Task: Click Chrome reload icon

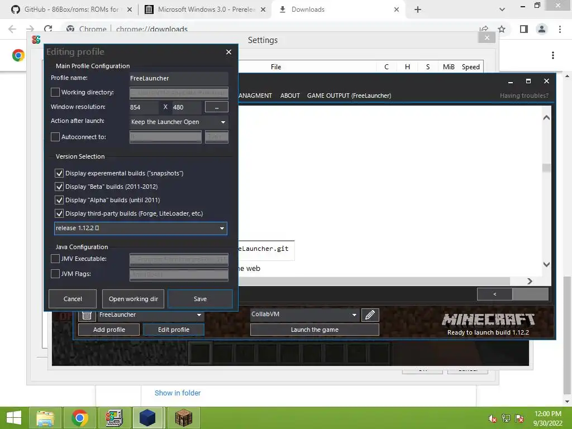Action: coord(48,29)
